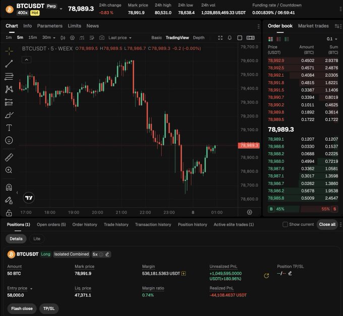343x316 pixels.
Task: Click the Flash close button
Action: pyautogui.click(x=22, y=308)
